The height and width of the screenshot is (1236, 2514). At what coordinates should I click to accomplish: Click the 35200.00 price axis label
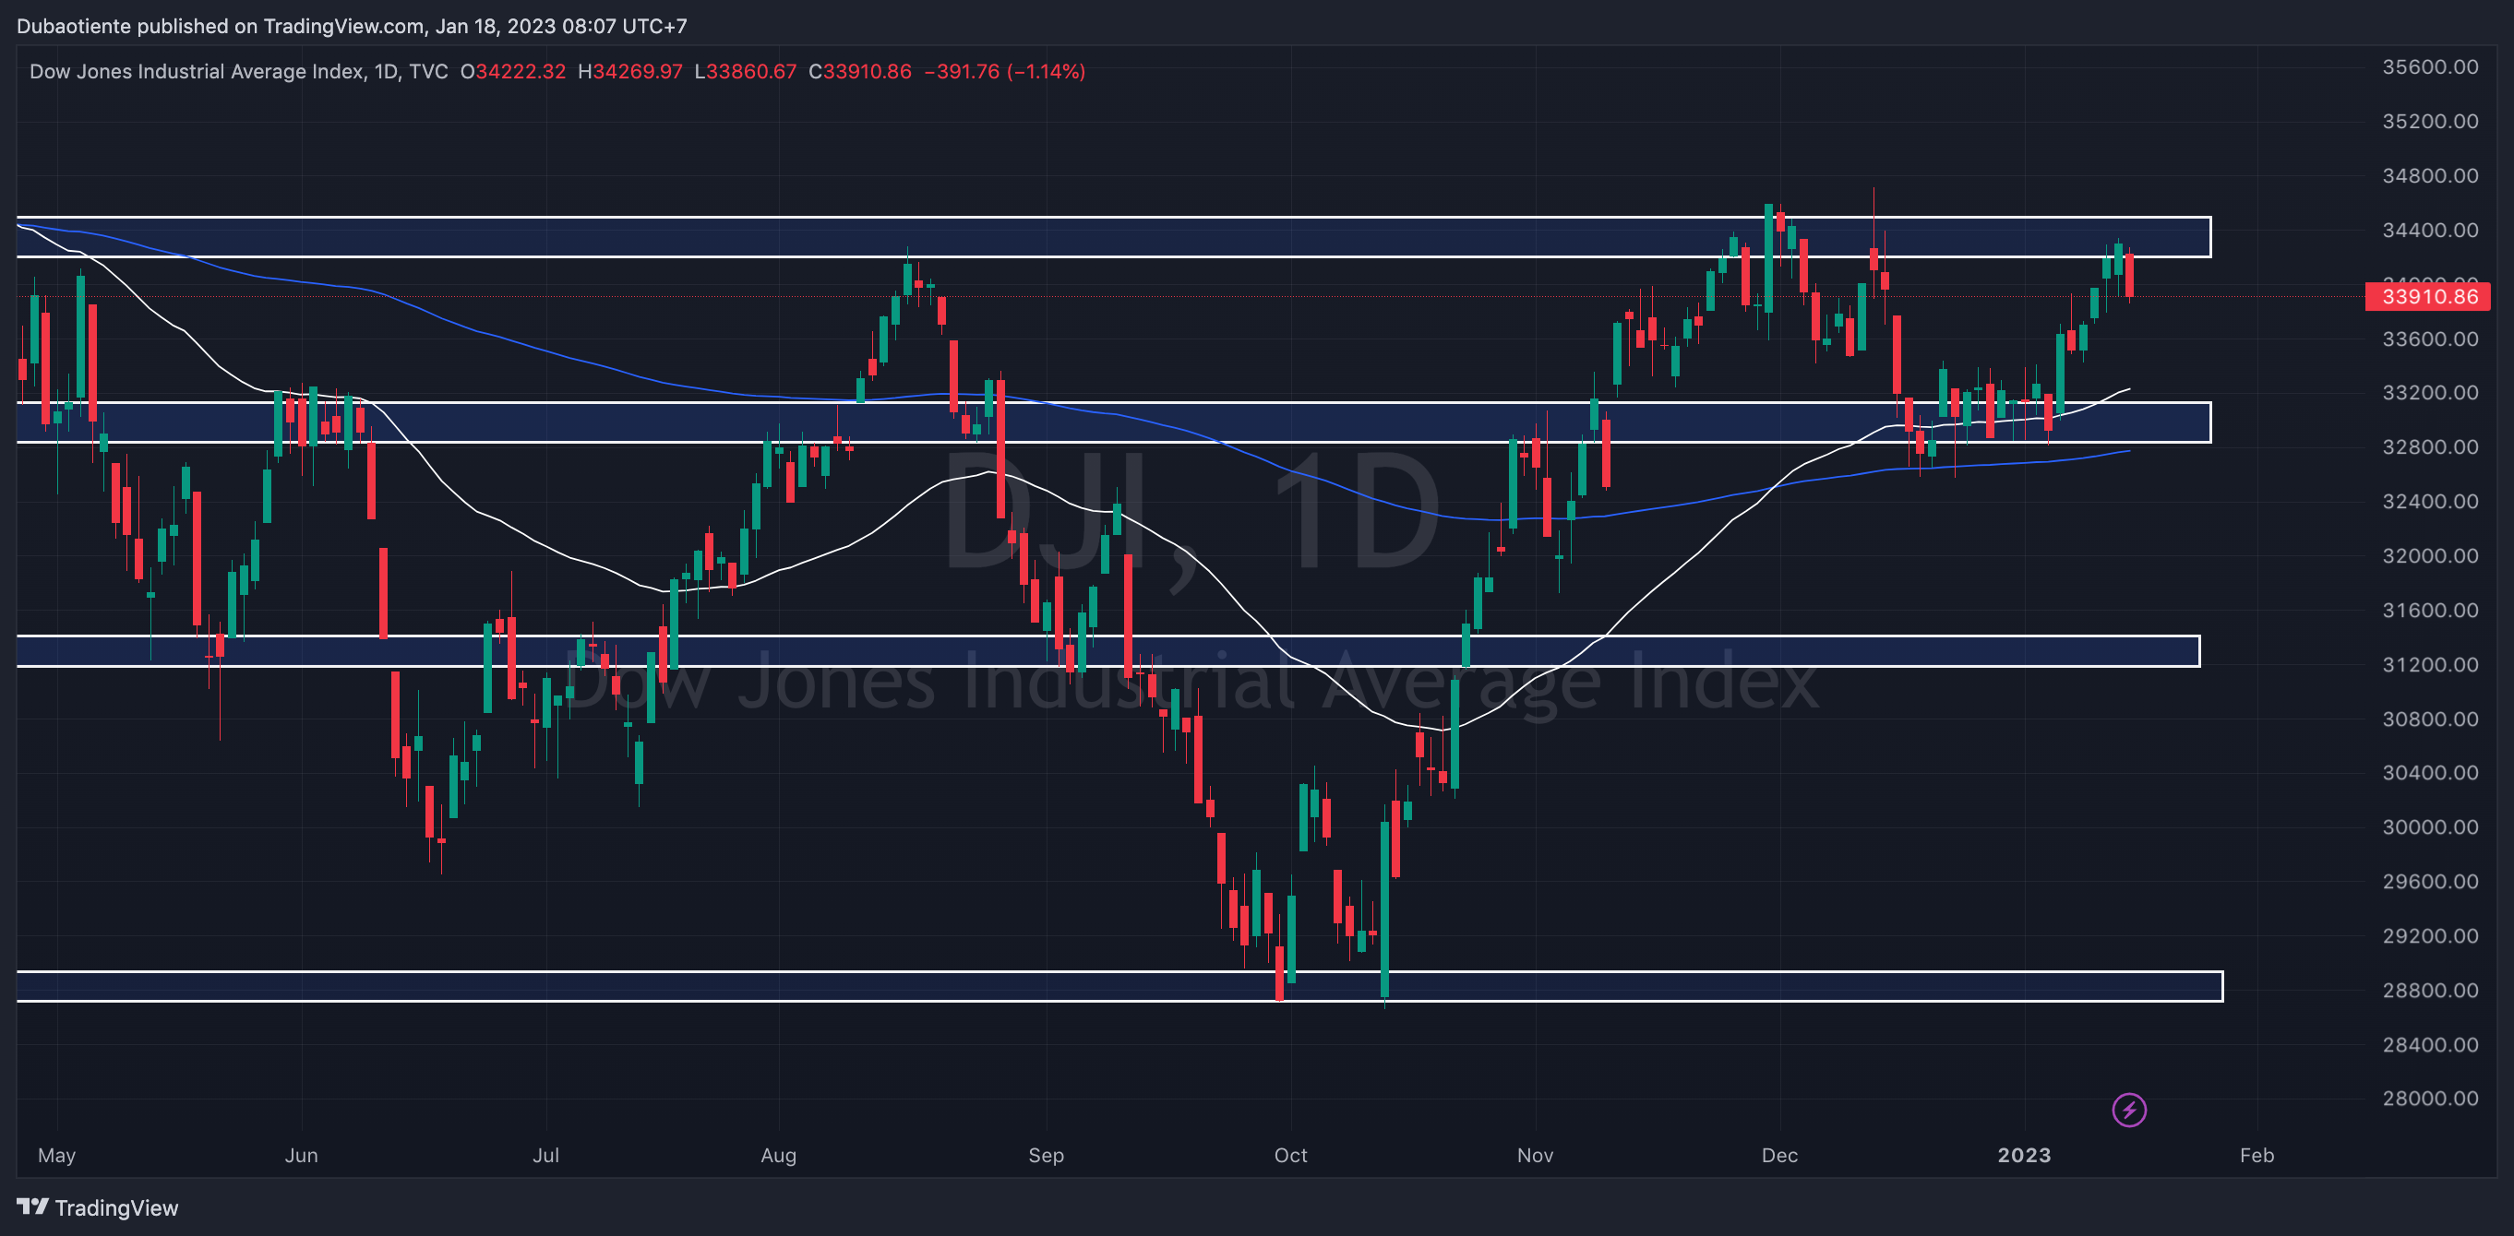[2430, 121]
